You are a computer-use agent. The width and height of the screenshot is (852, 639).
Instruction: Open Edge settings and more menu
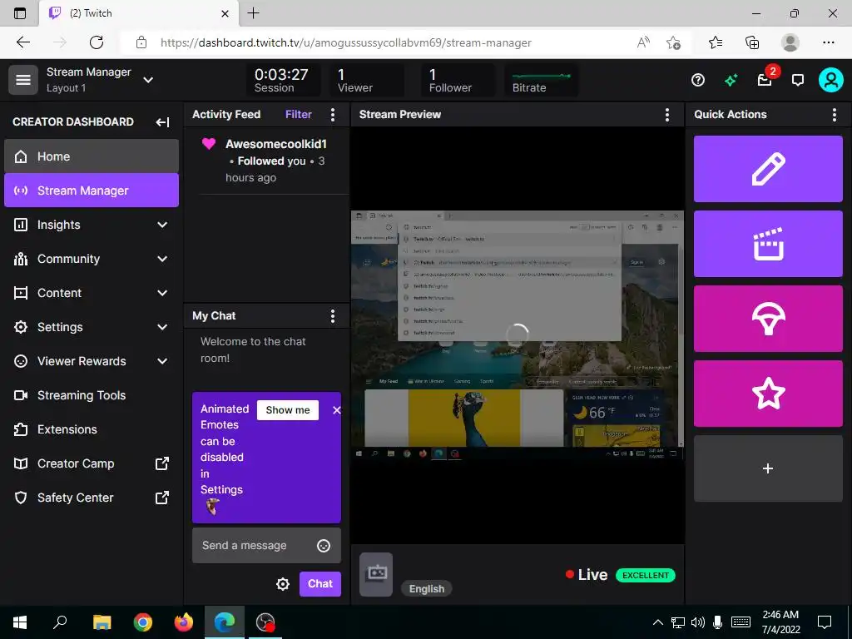point(828,42)
